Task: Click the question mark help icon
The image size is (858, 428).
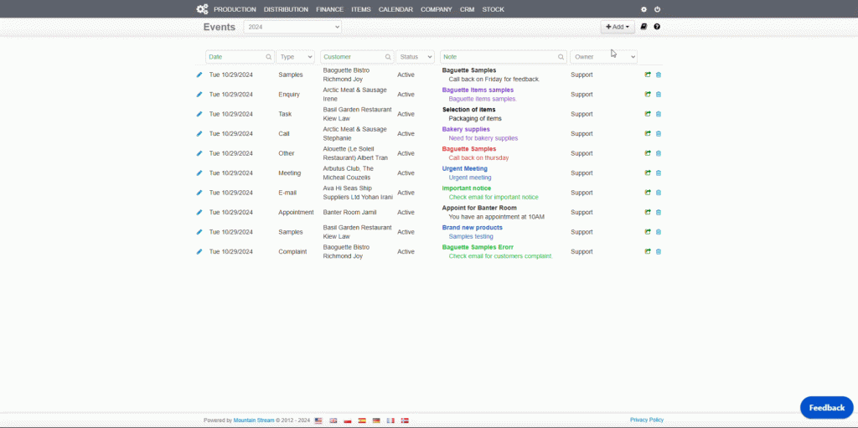Action: [x=657, y=26]
